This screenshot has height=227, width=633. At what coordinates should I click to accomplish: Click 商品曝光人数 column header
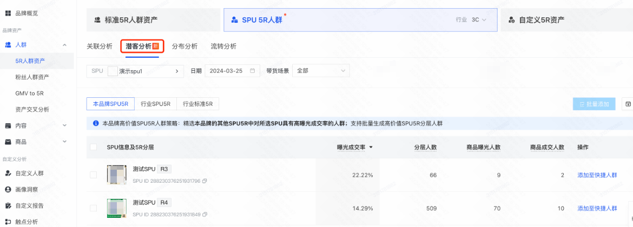[484, 147]
